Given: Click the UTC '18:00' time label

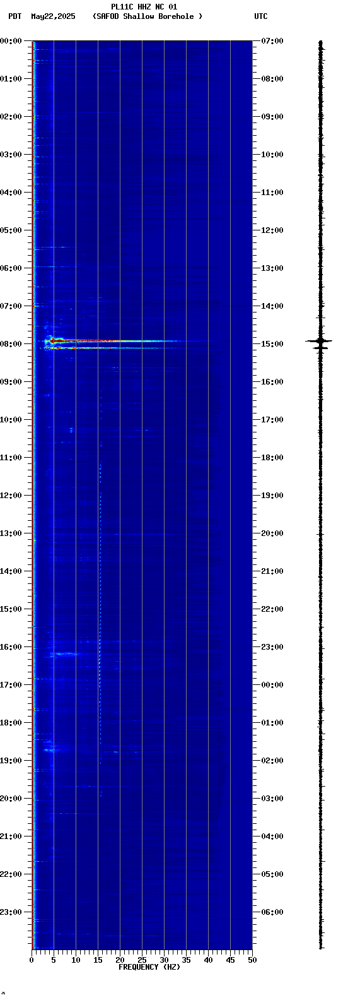Looking at the screenshot, I should point(272,458).
